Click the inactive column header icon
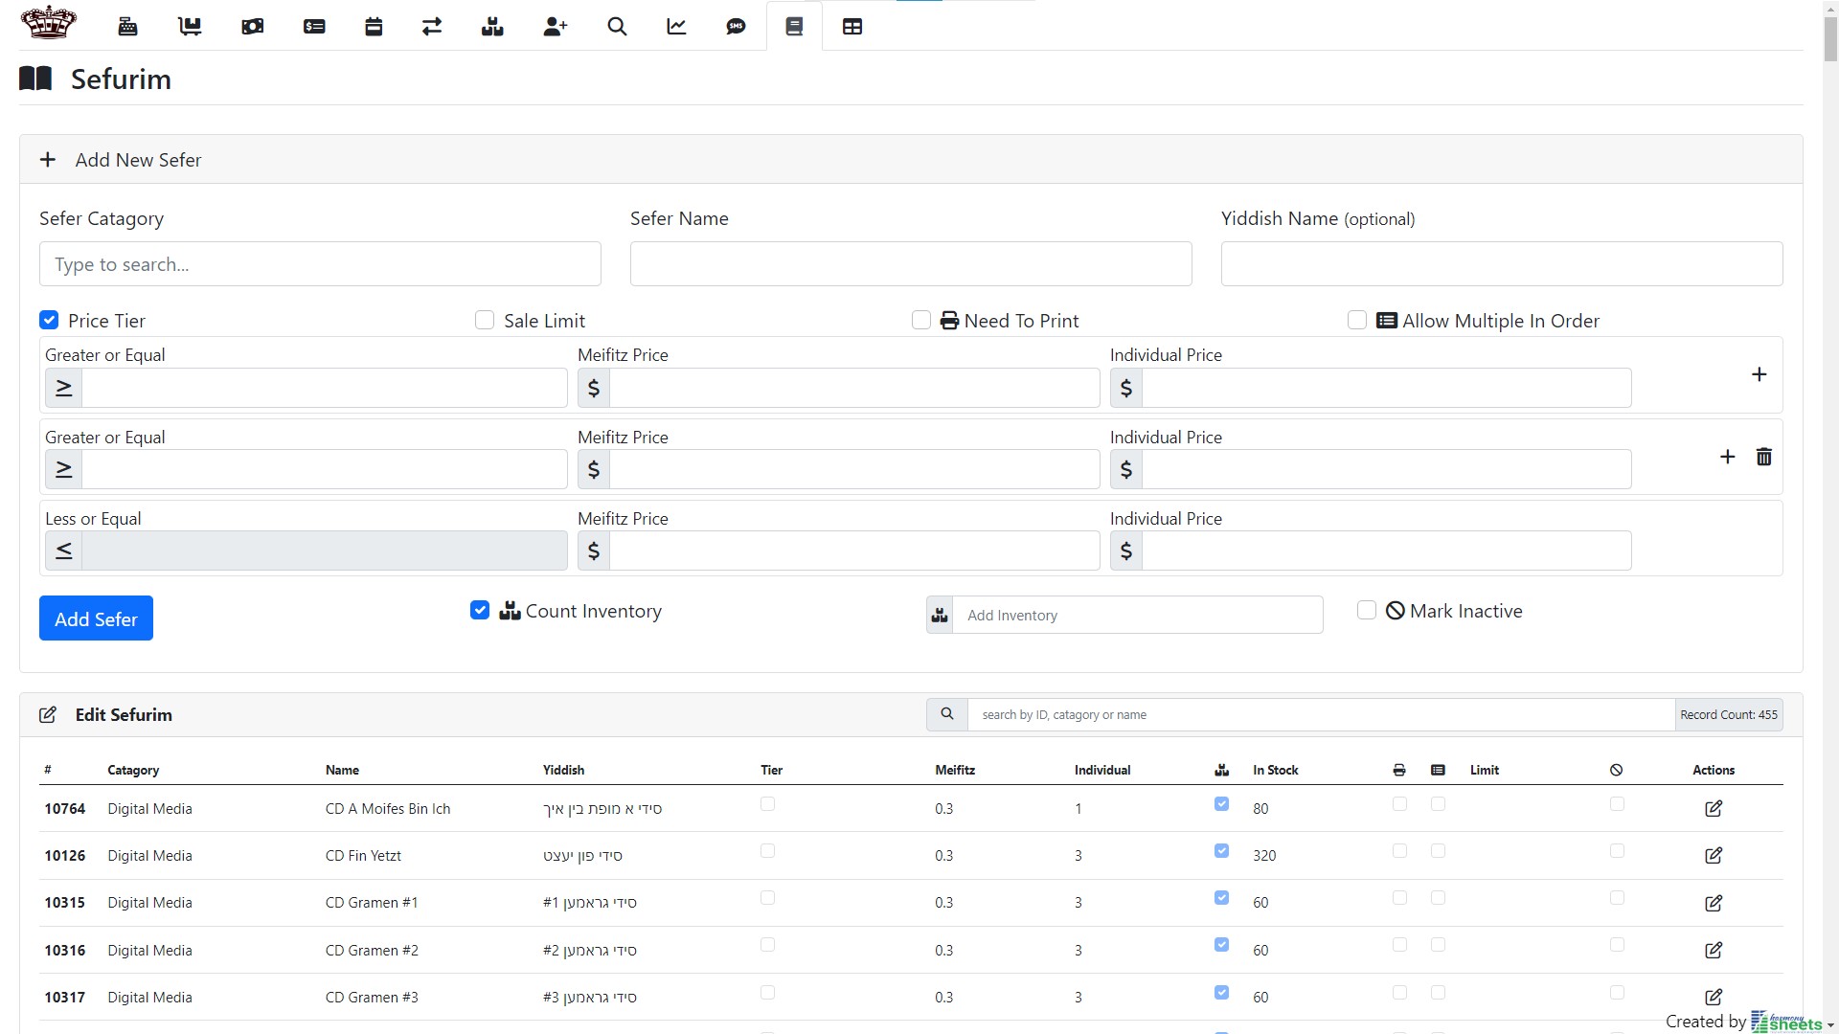1839x1034 pixels. [x=1616, y=770]
